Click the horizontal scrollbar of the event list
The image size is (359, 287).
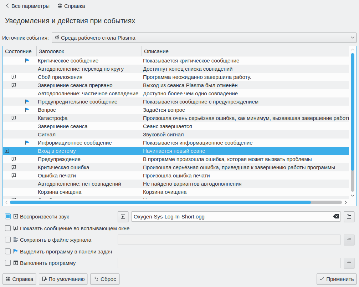pos(160,202)
